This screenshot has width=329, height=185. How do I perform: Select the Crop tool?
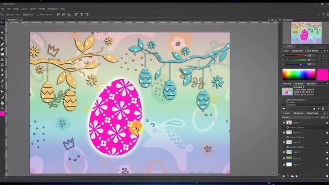point(2,39)
